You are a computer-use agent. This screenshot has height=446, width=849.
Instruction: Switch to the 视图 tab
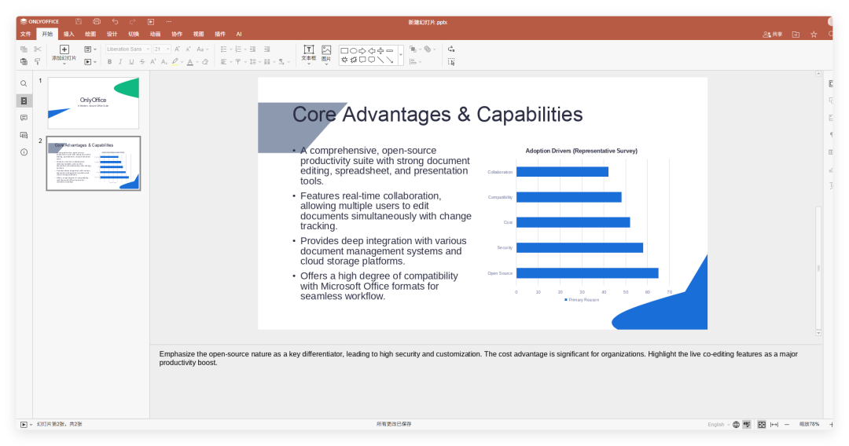coord(199,34)
